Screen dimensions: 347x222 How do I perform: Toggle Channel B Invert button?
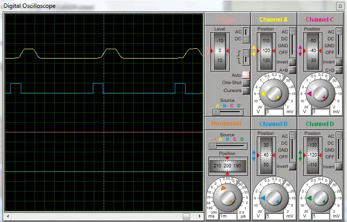point(292,166)
